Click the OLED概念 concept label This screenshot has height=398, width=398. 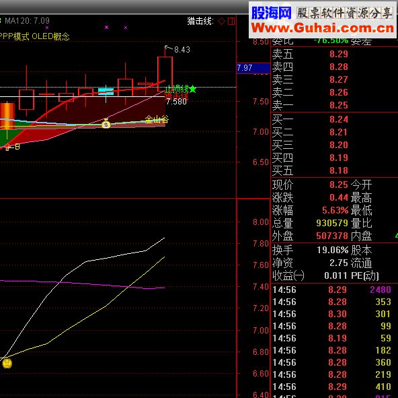(51, 36)
